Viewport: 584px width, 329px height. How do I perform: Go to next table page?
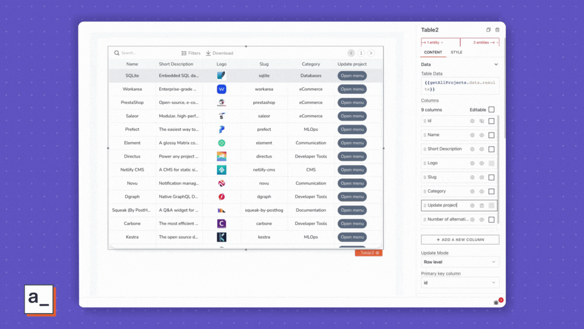click(x=371, y=53)
